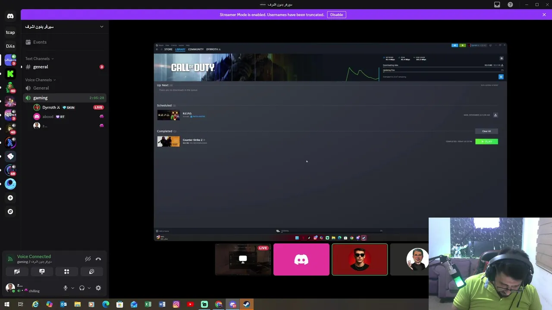The image size is (552, 310).
Task: Collapse the Voice Channels category
Action: [40, 80]
